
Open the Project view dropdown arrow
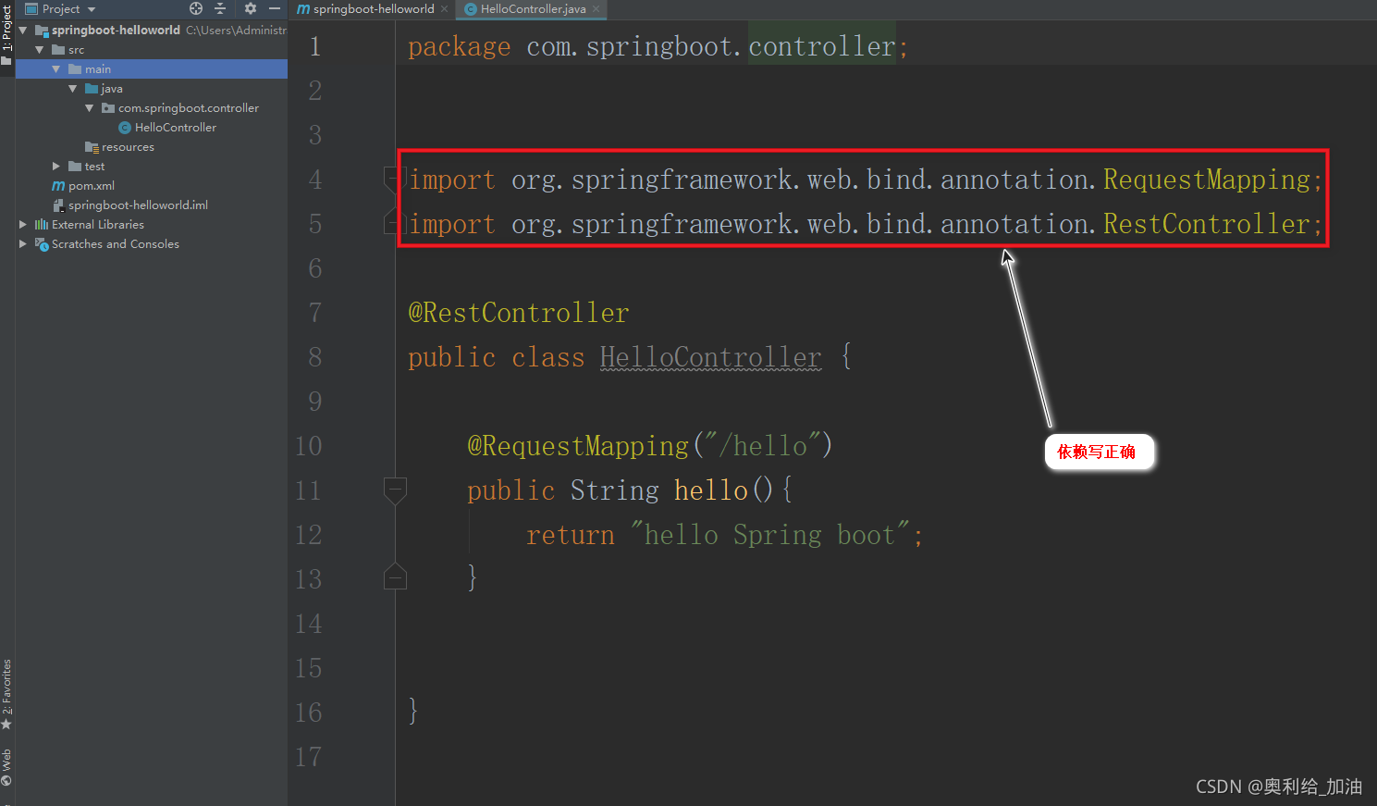click(92, 9)
